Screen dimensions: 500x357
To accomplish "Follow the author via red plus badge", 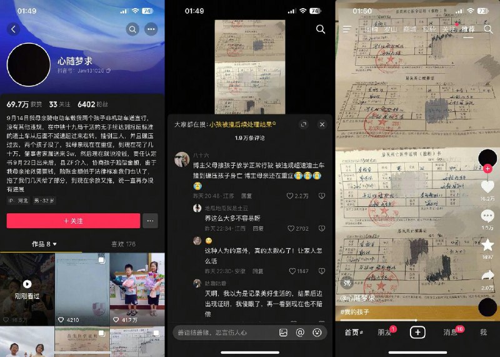I will tap(487, 168).
